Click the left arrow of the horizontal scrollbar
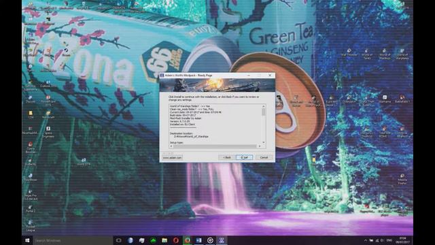Screen dimensions: 435x245 (171, 146)
